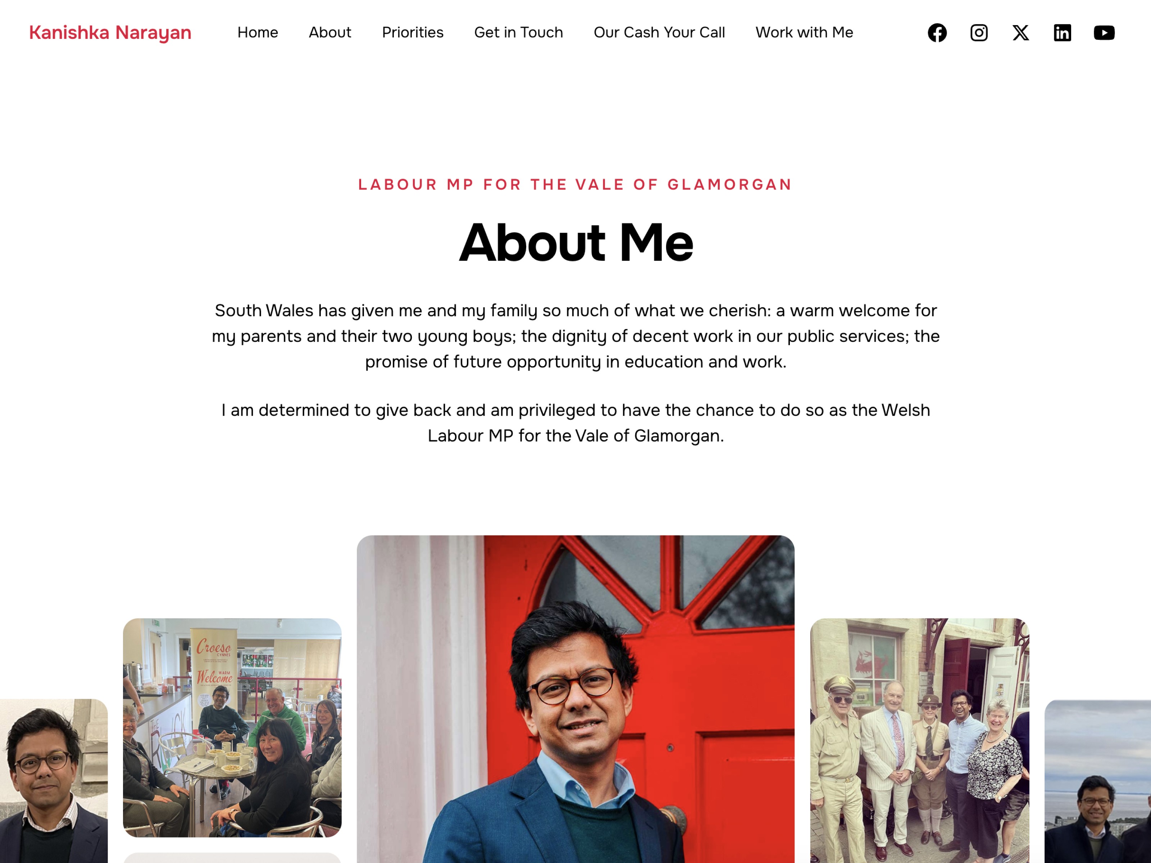Viewport: 1151px width, 863px height.
Task: Open the red door portrait photo
Action: tap(575, 699)
